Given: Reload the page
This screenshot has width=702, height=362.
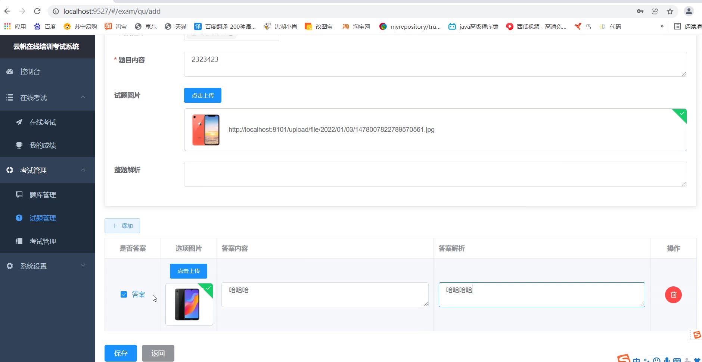Looking at the screenshot, I should (37, 11).
